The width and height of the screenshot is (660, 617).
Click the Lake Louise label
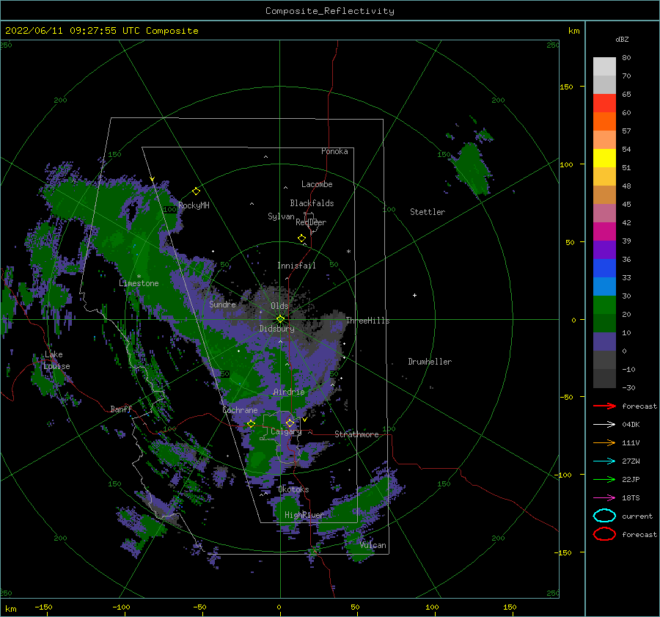56,360
